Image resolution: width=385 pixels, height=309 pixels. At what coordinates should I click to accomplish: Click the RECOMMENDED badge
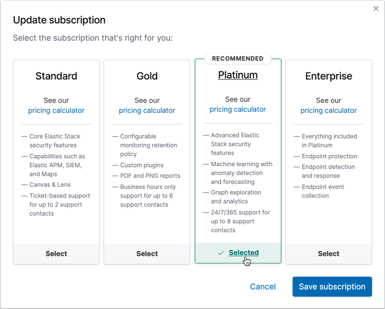(x=238, y=58)
